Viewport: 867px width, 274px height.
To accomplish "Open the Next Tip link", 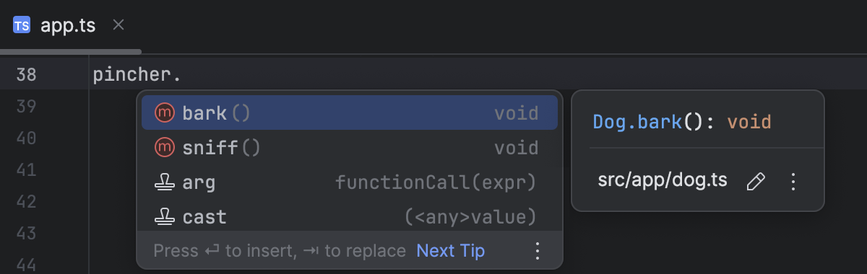I will [x=451, y=251].
